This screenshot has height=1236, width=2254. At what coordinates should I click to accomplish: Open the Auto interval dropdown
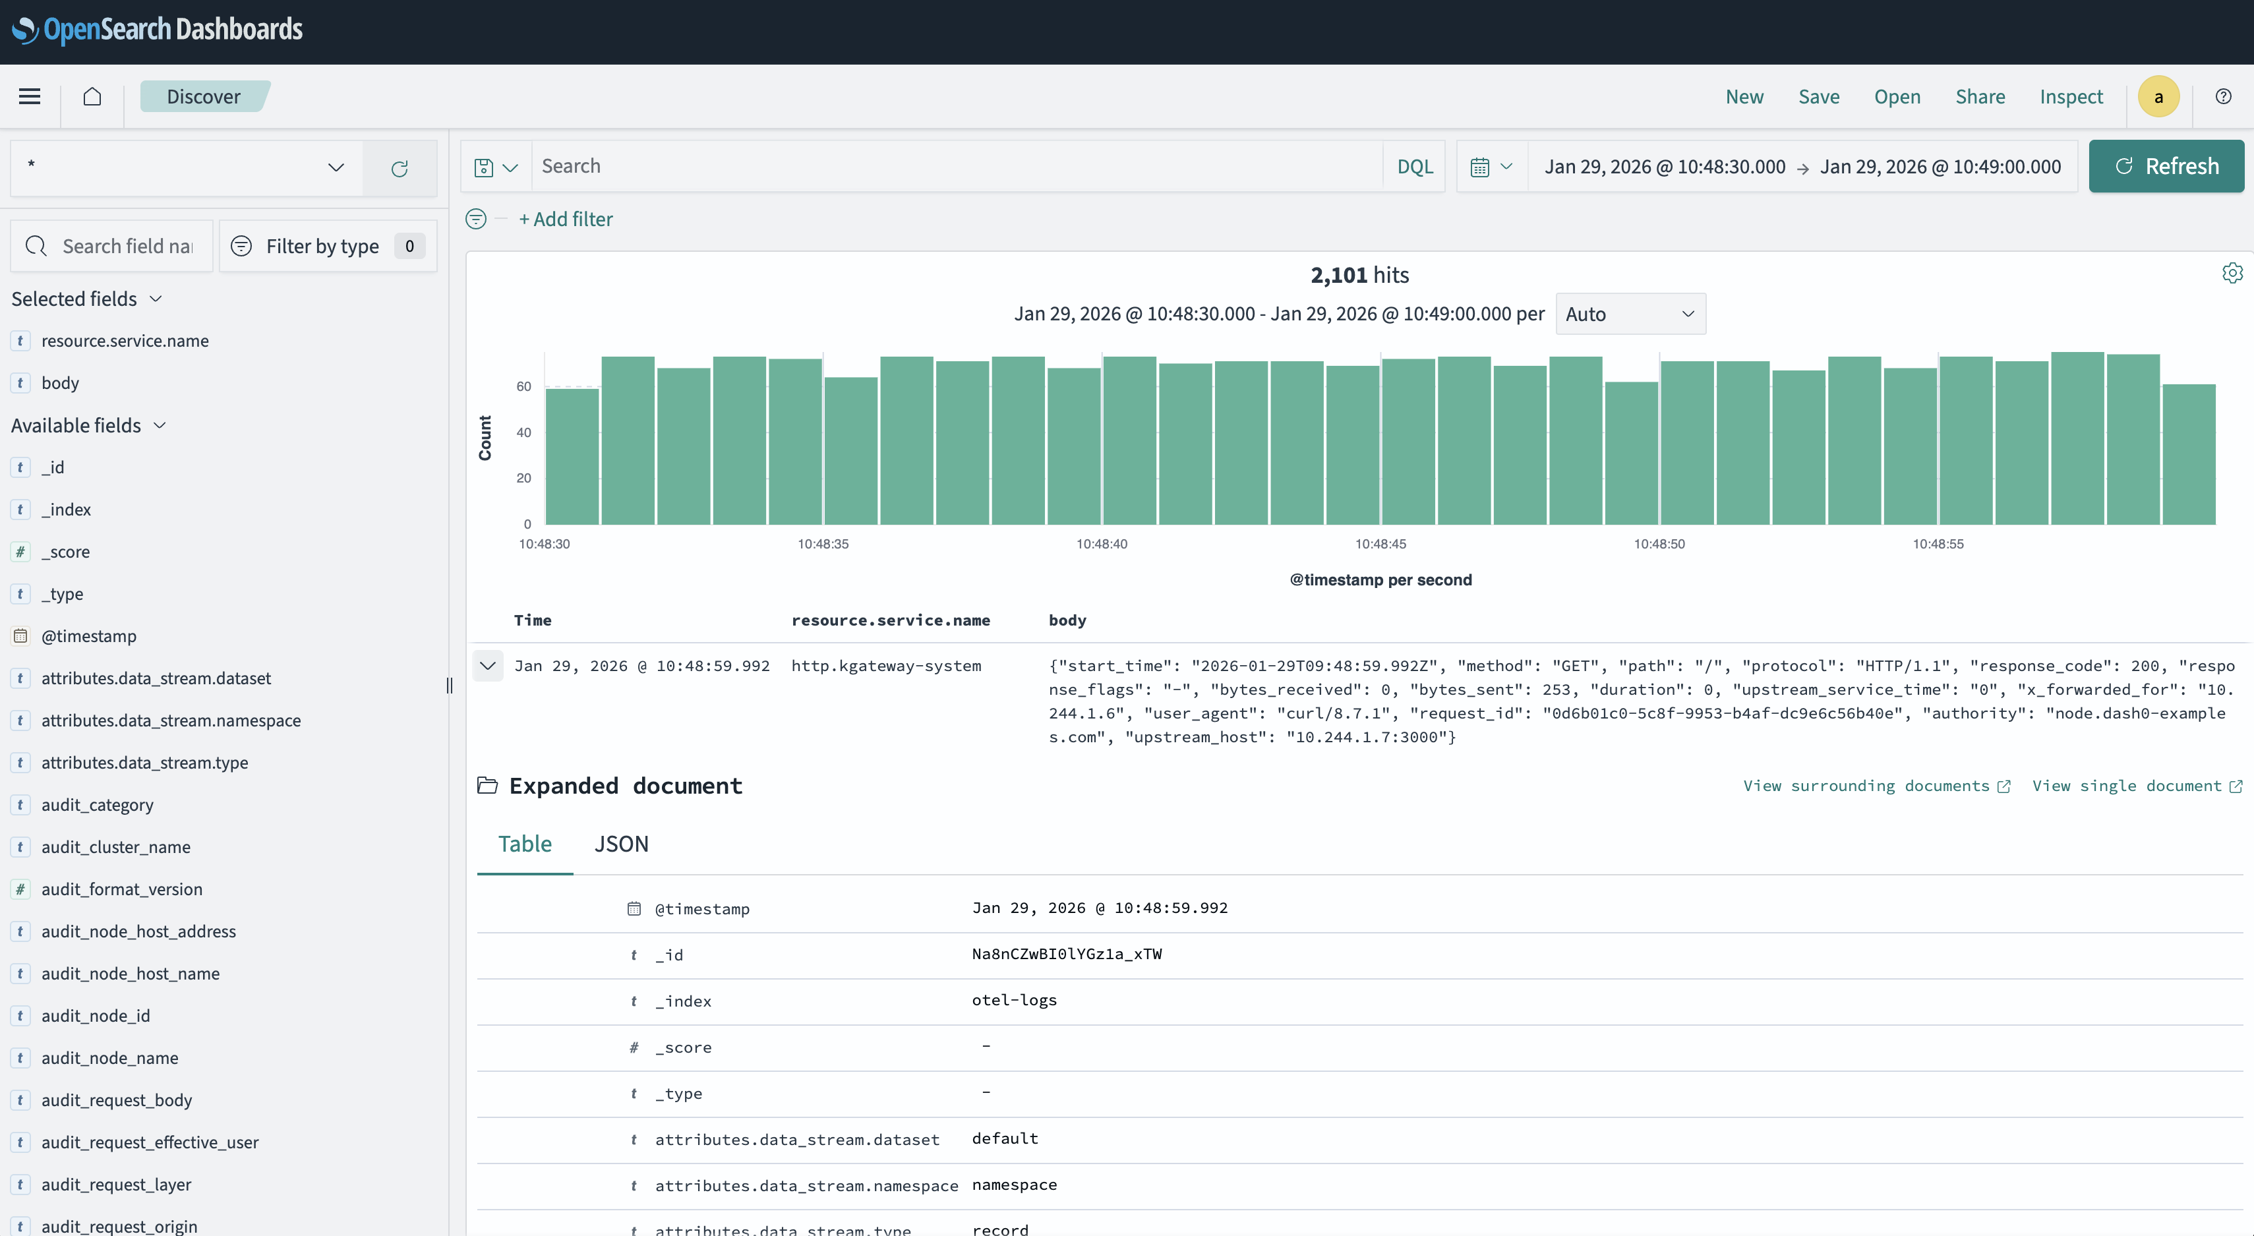pos(1629,313)
